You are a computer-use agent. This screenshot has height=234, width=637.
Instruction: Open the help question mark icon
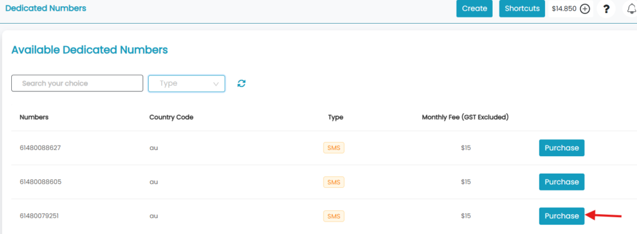[606, 9]
